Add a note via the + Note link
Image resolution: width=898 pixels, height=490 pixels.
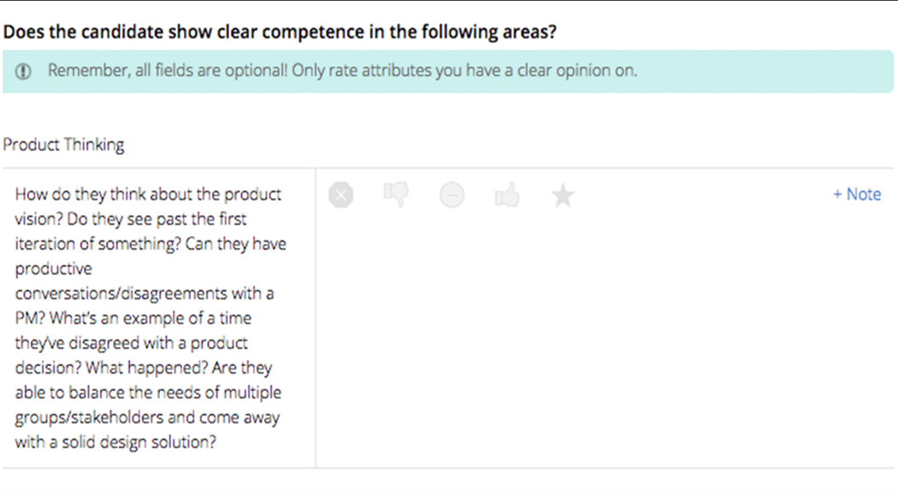click(x=857, y=194)
